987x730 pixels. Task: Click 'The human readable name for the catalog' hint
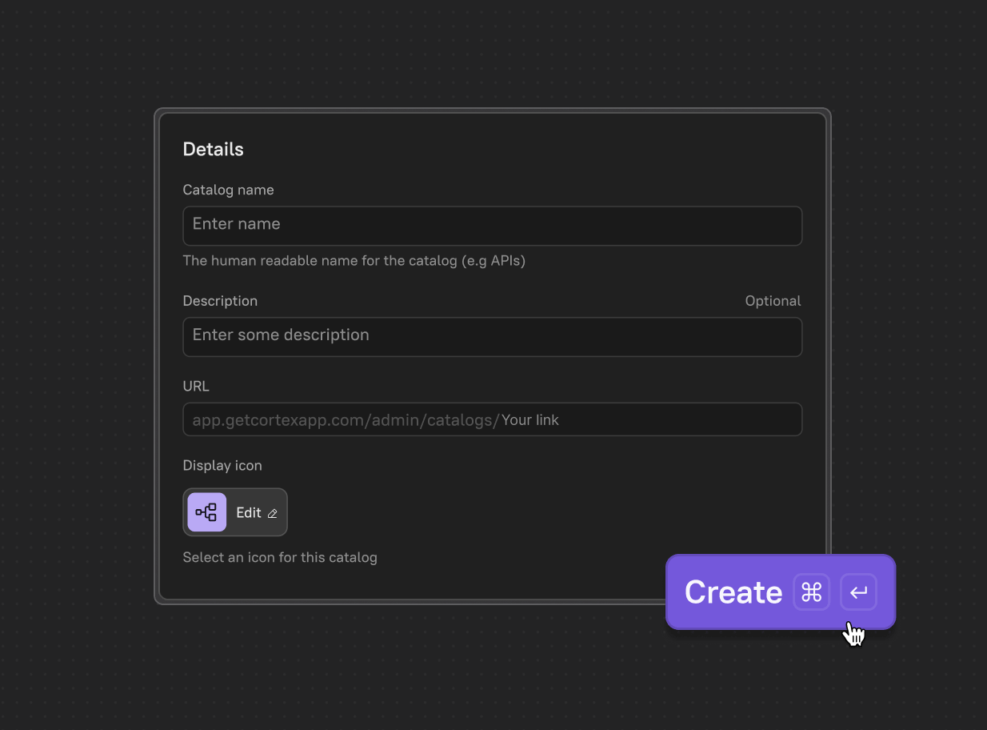click(354, 261)
